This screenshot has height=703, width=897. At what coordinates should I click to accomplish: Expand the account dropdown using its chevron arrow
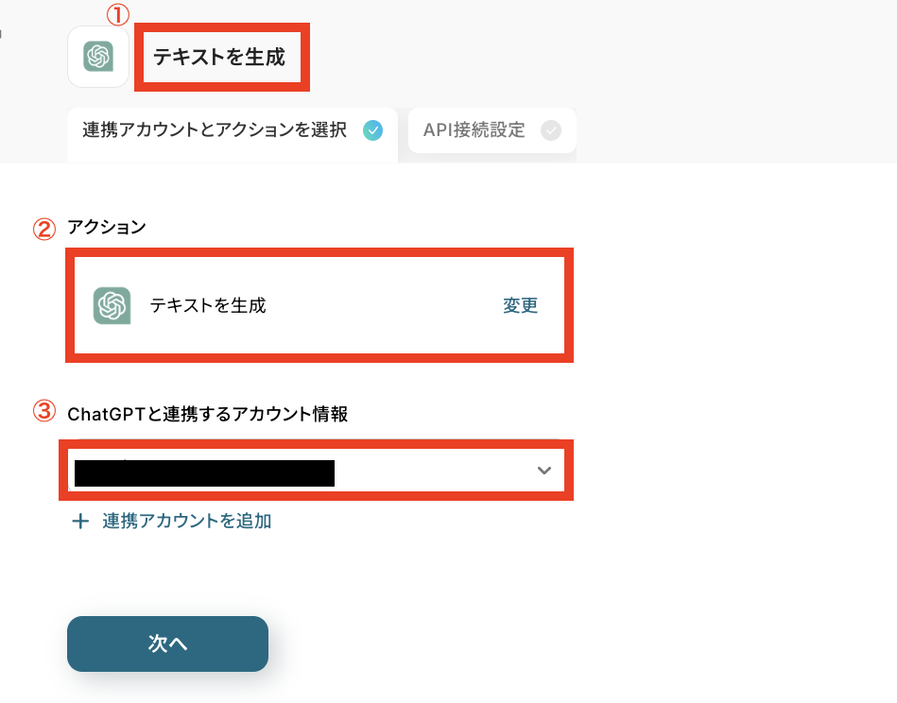543,471
